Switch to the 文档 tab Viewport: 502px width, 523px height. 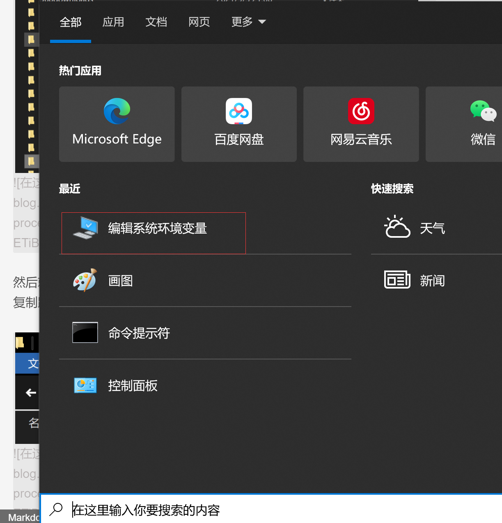click(156, 22)
